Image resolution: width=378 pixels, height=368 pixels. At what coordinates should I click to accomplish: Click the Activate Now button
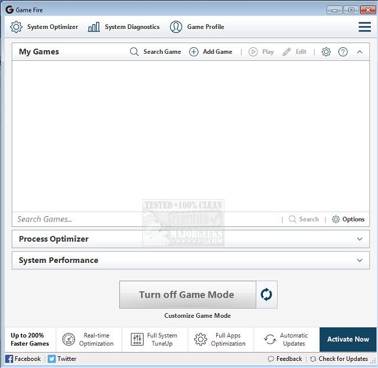tap(348, 340)
